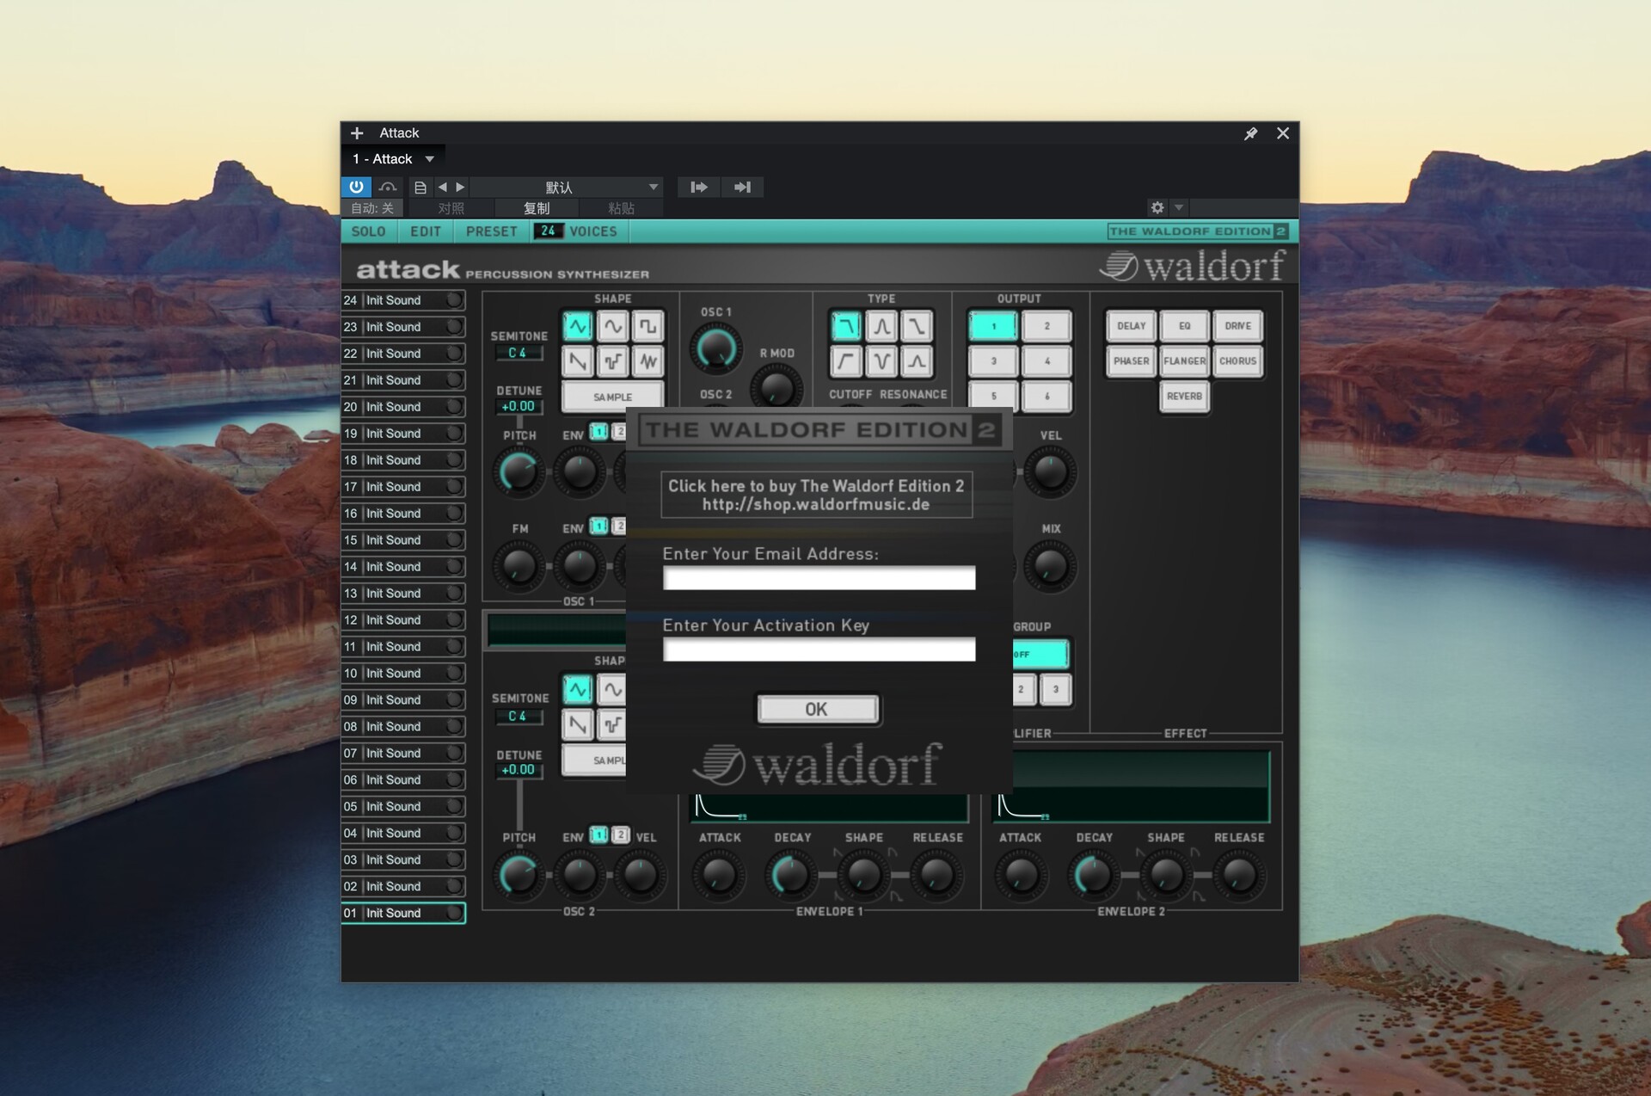
Task: Click the Waldorf Edition 2 badge in teal bar
Action: pyautogui.click(x=1198, y=231)
